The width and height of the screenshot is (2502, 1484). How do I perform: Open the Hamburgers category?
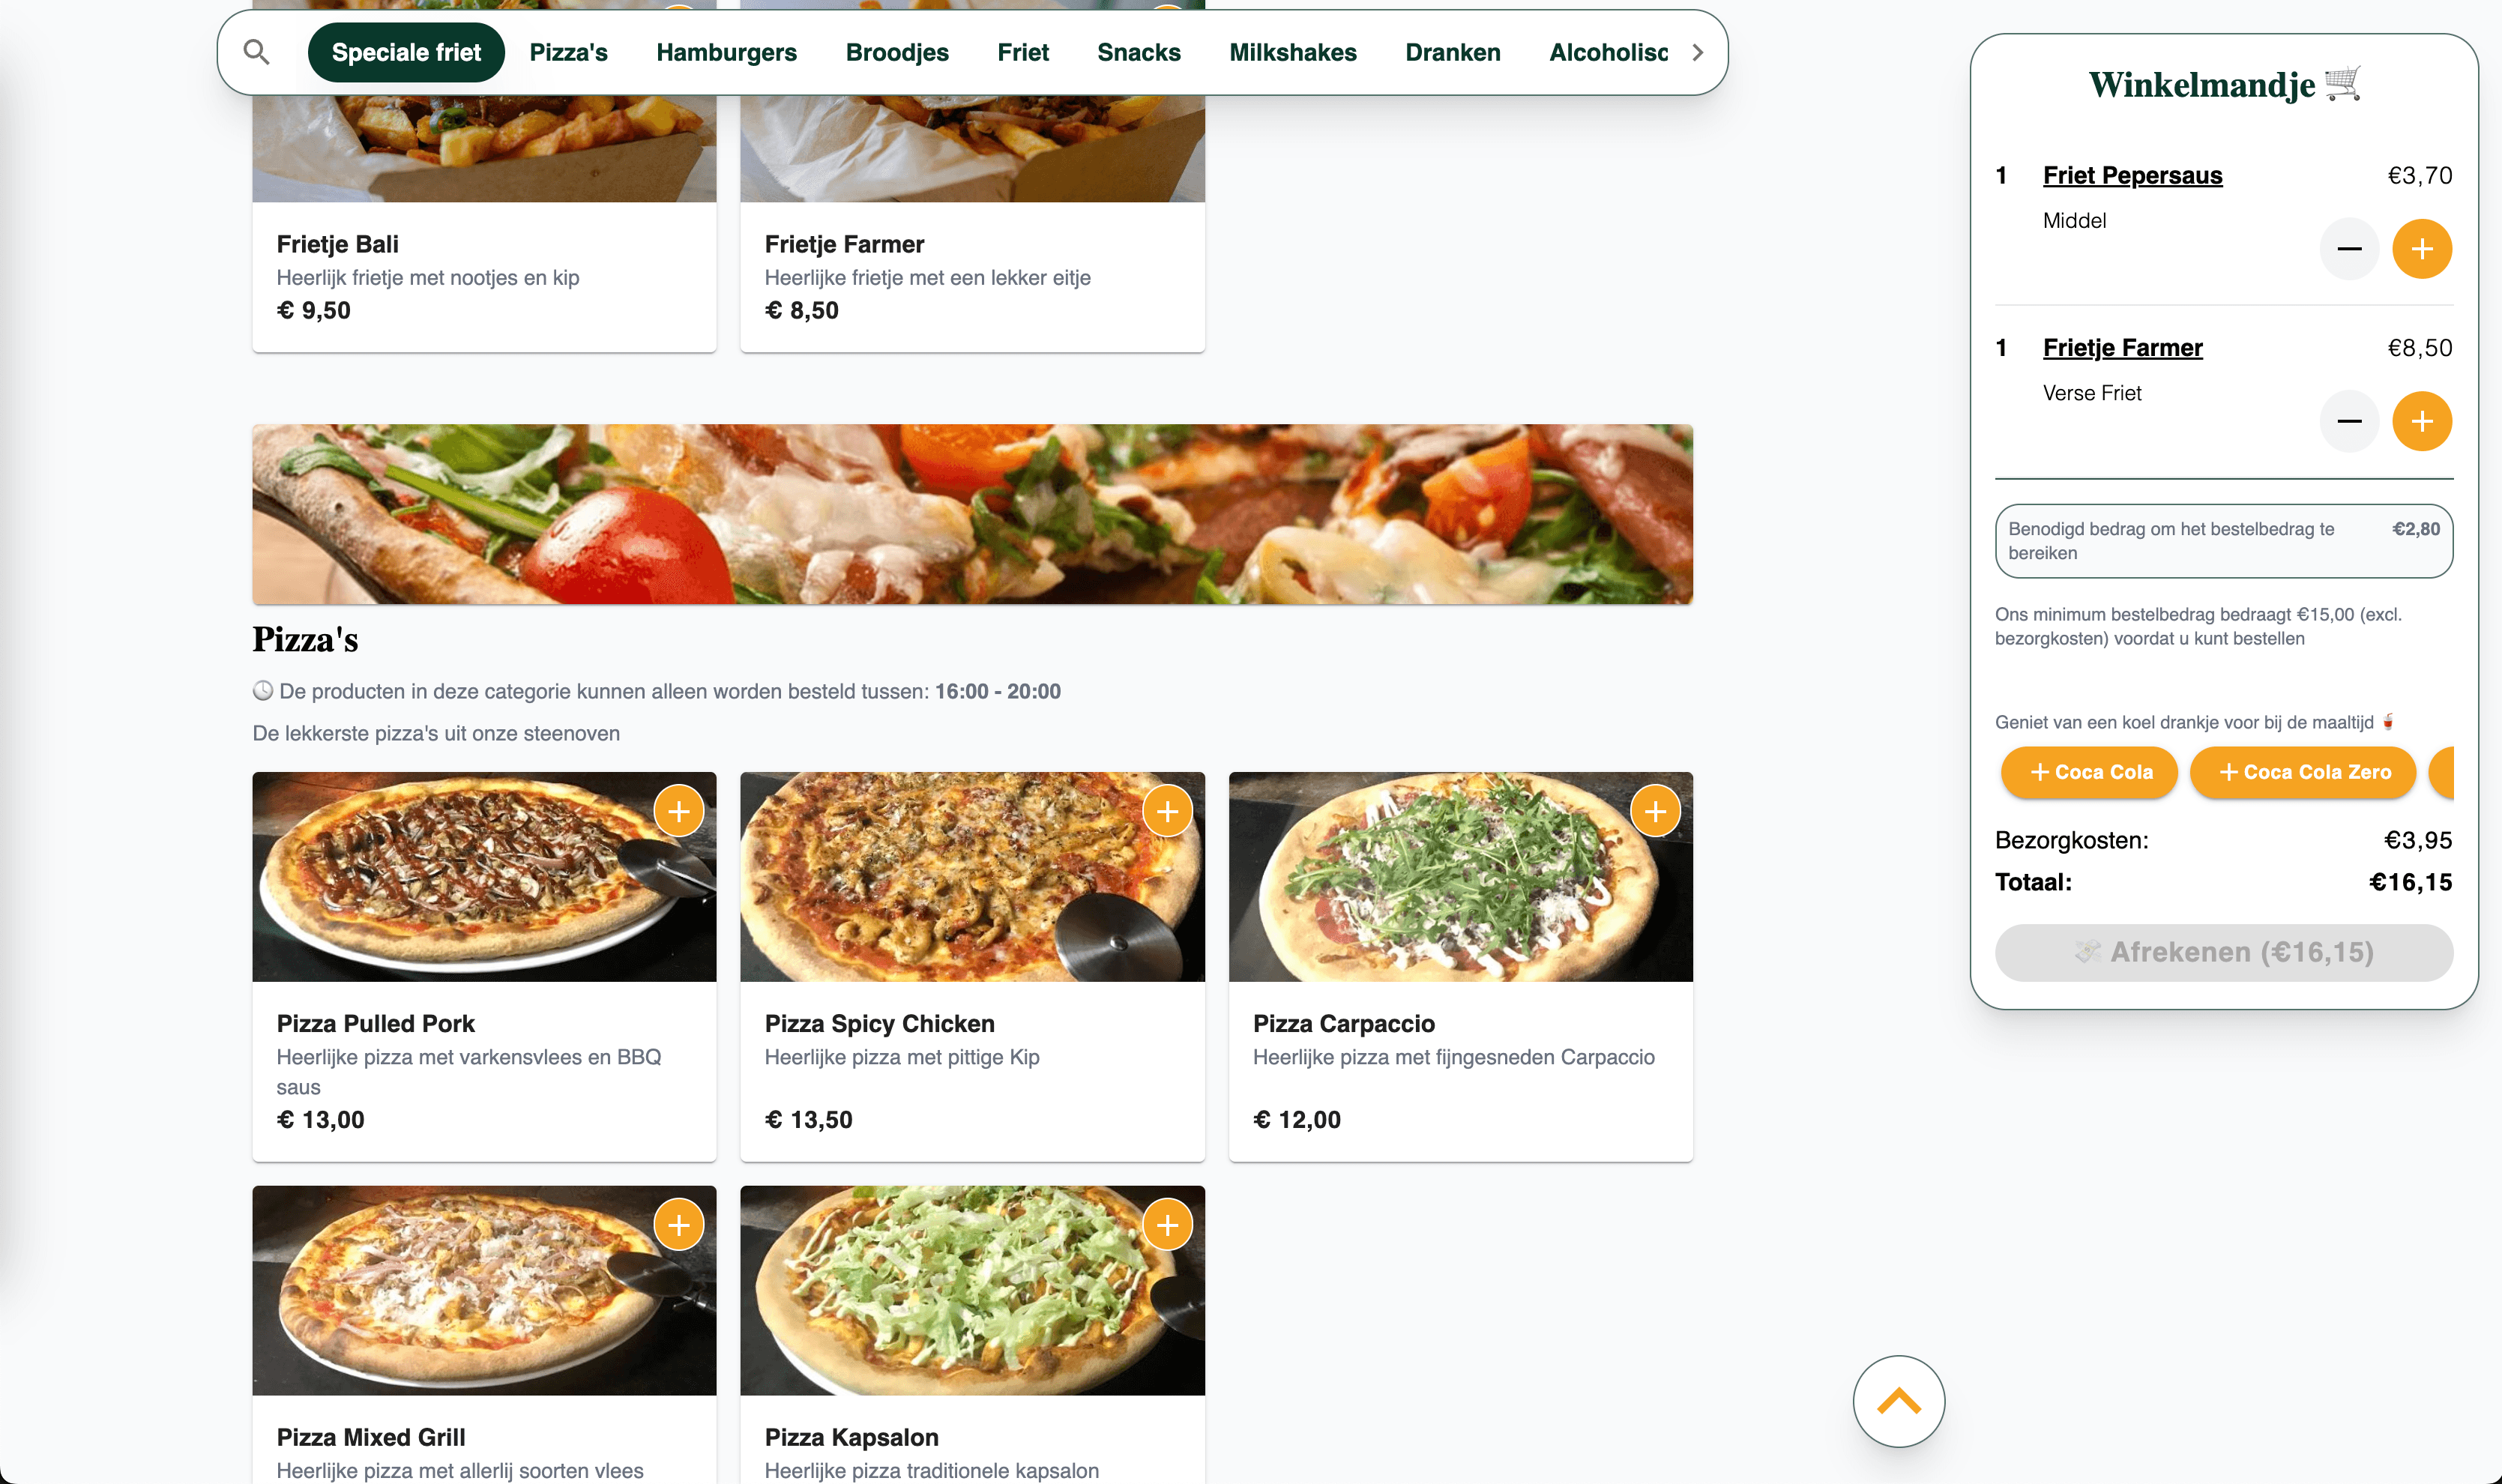click(x=726, y=52)
